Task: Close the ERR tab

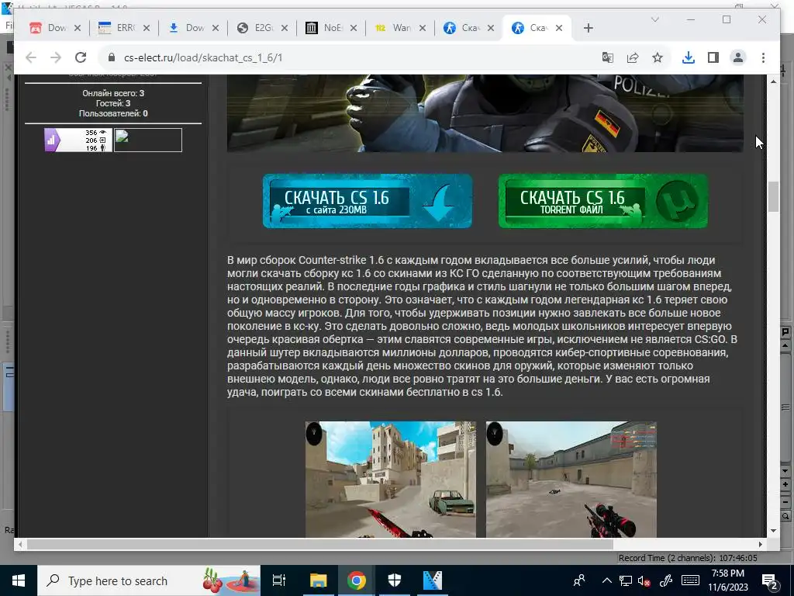Action: 147,29
